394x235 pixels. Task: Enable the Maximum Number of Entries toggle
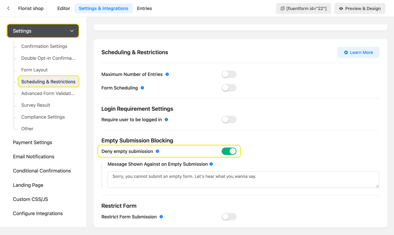click(x=229, y=74)
